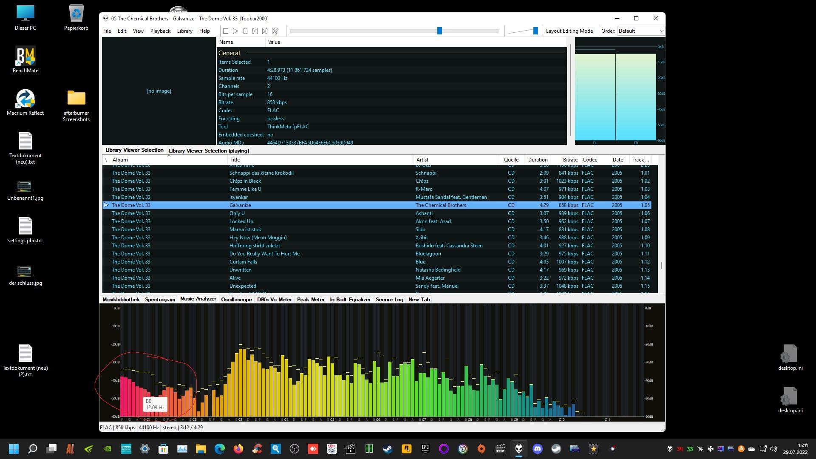Click the Name column header in properties
Viewport: 816px width, 459px height.
pyautogui.click(x=241, y=42)
